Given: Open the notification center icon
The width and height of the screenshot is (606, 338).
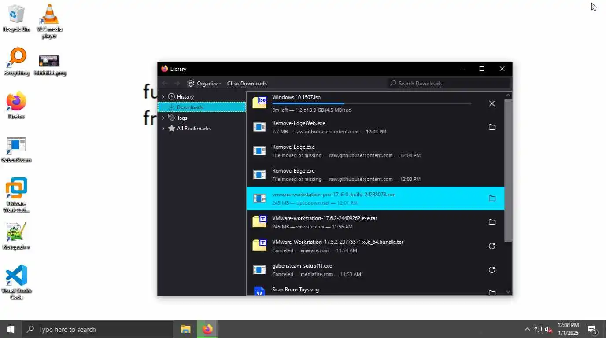Looking at the screenshot, I should (x=592, y=329).
